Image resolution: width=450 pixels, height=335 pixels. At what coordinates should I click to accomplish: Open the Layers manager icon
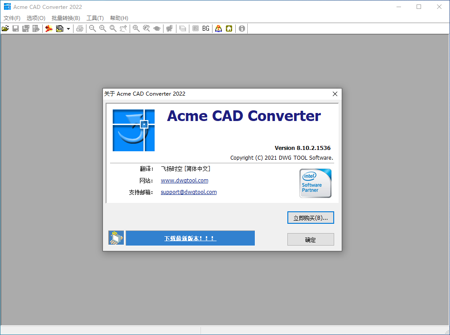182,28
